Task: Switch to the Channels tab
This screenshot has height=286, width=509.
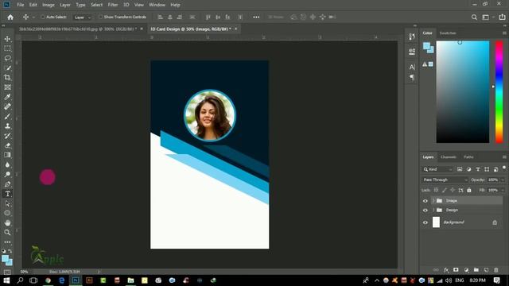Action: pos(449,157)
